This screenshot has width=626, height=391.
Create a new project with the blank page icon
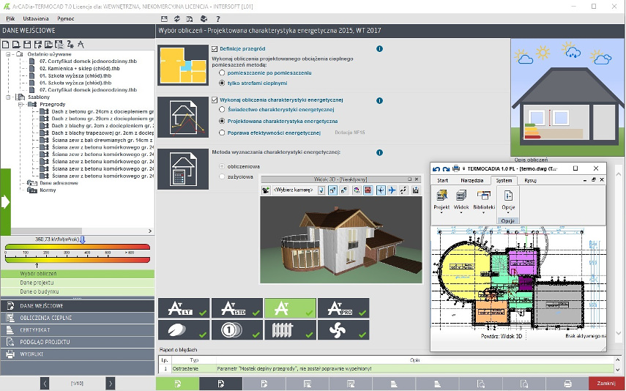pyautogui.click(x=6, y=45)
